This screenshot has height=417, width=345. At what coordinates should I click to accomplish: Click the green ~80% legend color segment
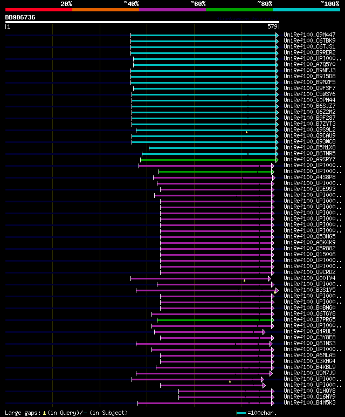(239, 10)
